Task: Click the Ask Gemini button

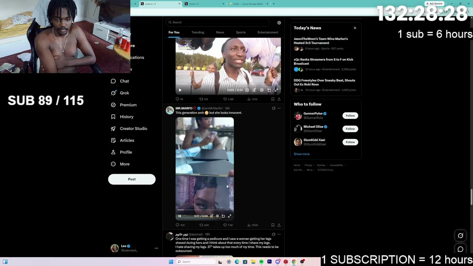Action: tap(434, 4)
